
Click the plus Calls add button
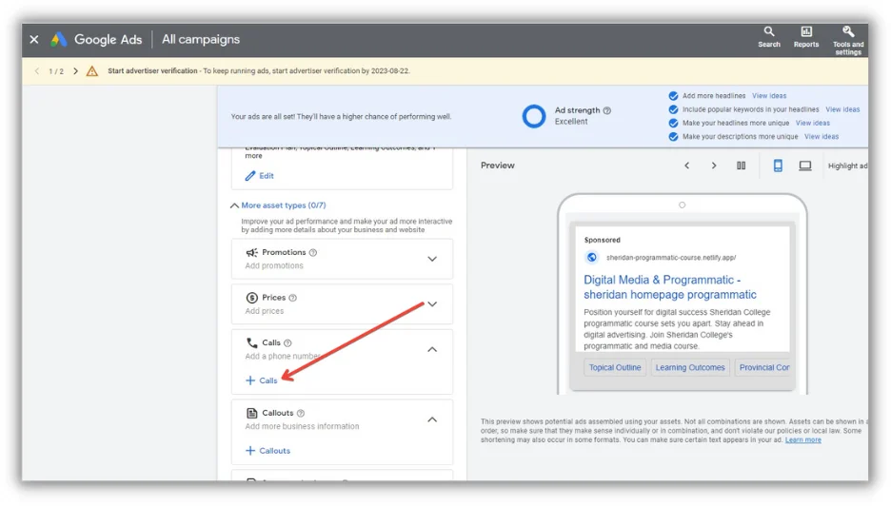[x=262, y=380]
